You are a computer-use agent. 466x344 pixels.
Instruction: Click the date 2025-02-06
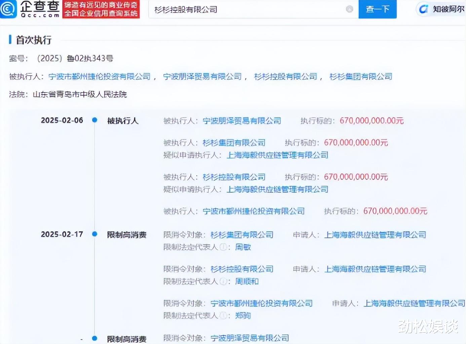point(62,121)
